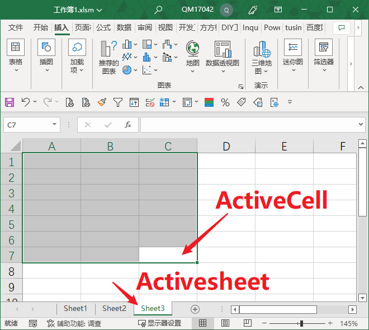Switch to Page Layout view in status bar
The height and width of the screenshot is (330, 369).
pyautogui.click(x=225, y=323)
